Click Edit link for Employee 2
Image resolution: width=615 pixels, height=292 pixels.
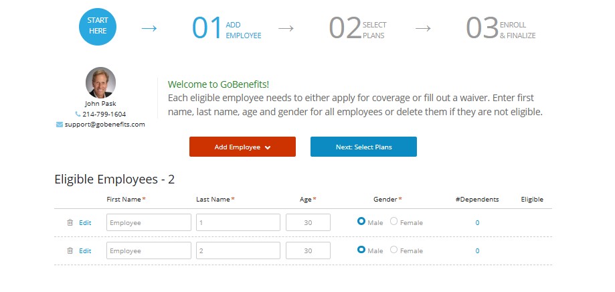click(x=85, y=250)
